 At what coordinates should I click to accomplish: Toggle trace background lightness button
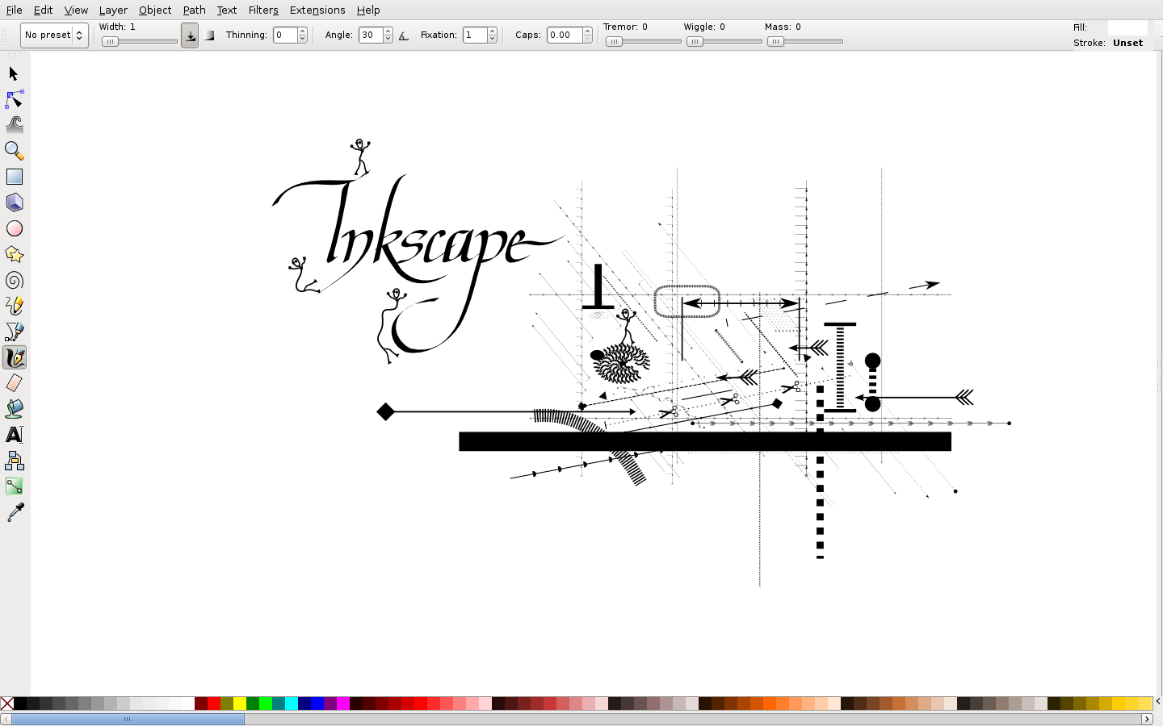[209, 35]
